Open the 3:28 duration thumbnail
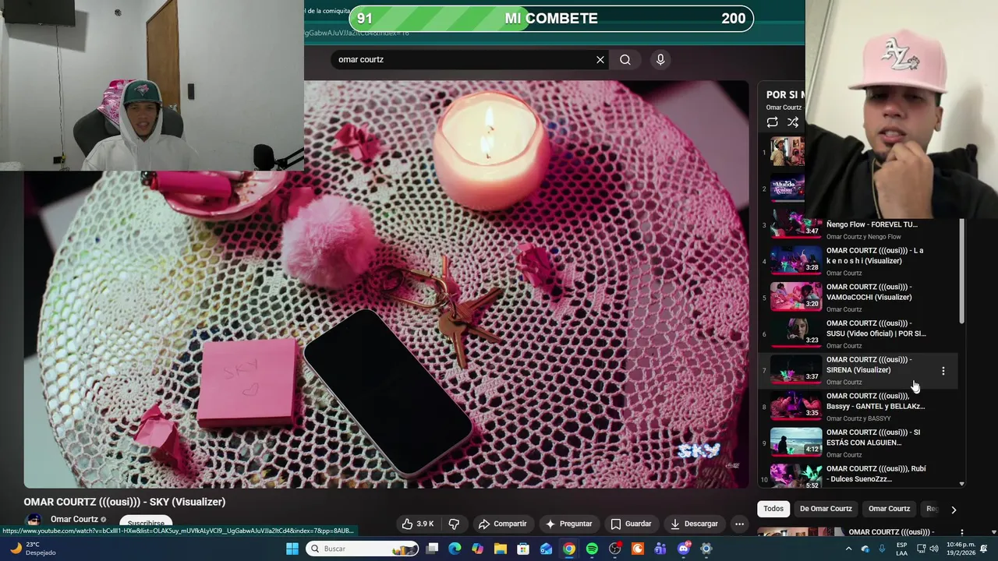The width and height of the screenshot is (998, 561). (796, 260)
